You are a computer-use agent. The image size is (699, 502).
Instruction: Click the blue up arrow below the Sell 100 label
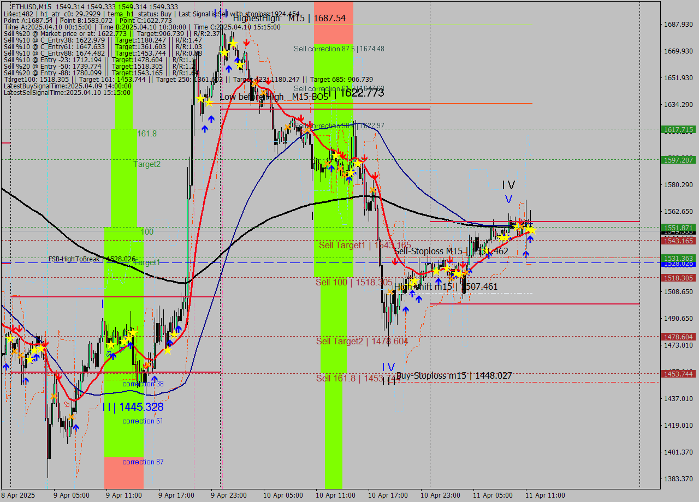405,309
